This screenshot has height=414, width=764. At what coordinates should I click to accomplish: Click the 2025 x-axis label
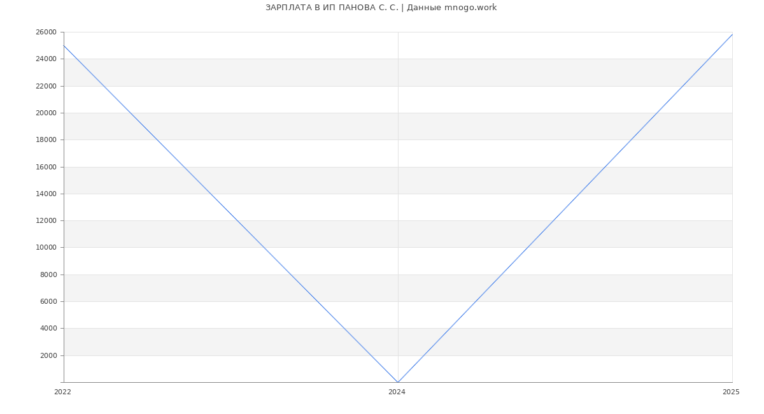(731, 392)
